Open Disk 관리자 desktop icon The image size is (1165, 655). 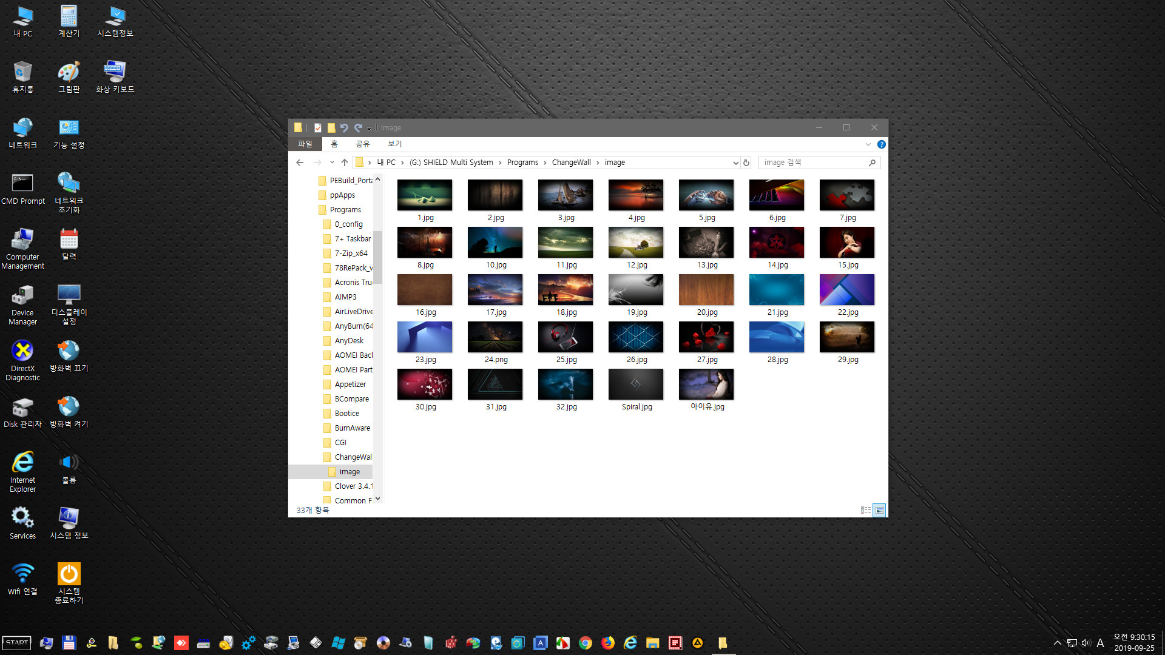[23, 412]
